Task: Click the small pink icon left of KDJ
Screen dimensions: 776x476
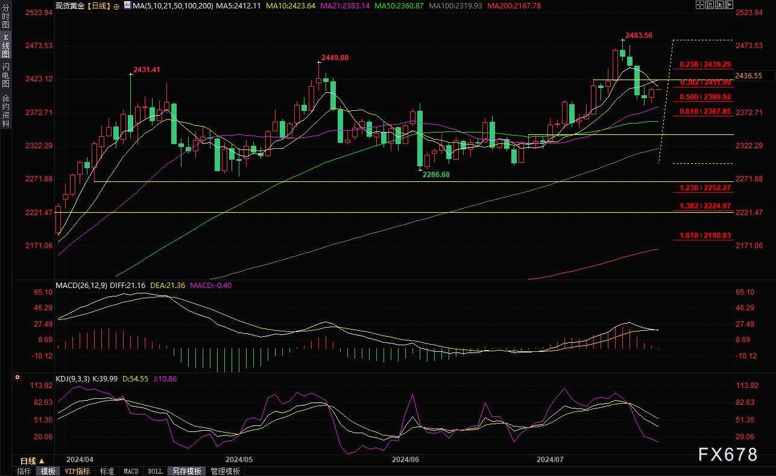Action: click(17, 378)
